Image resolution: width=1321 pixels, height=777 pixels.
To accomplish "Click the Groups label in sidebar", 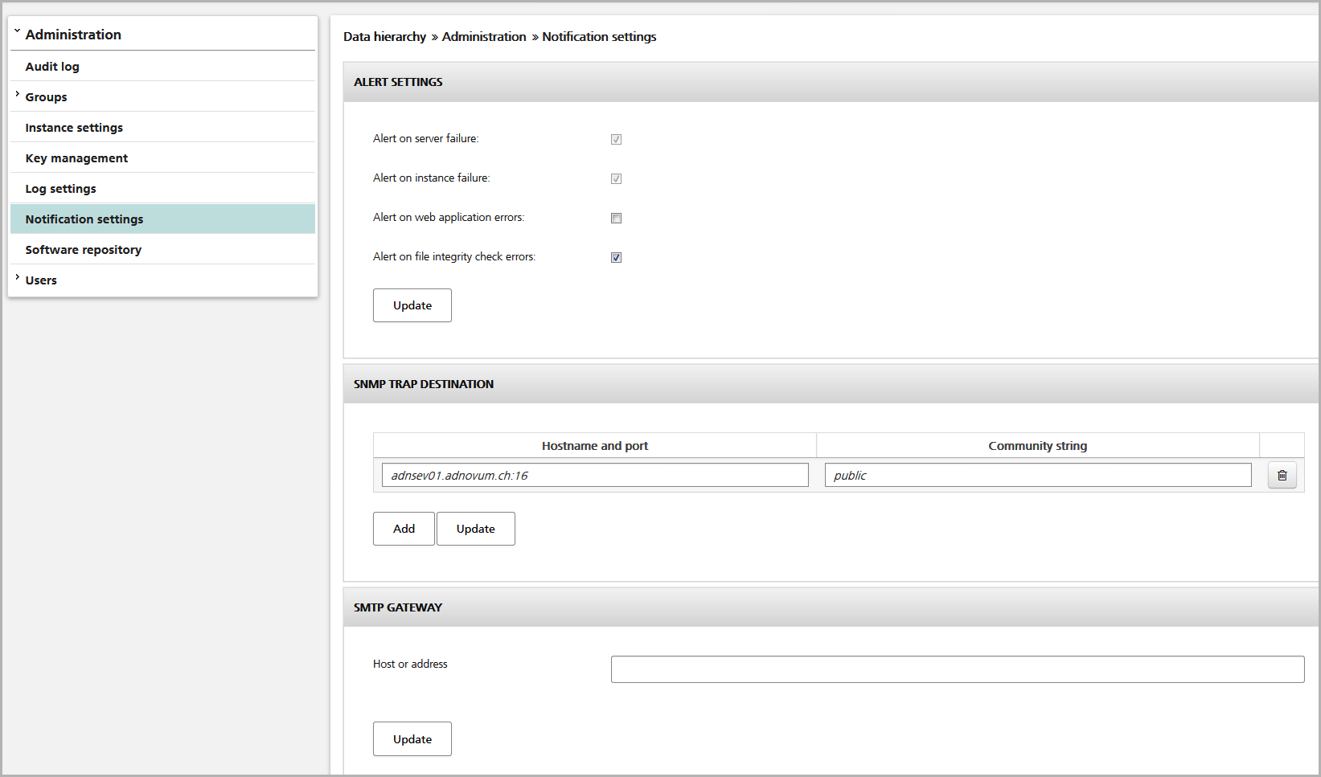I will 46,97.
